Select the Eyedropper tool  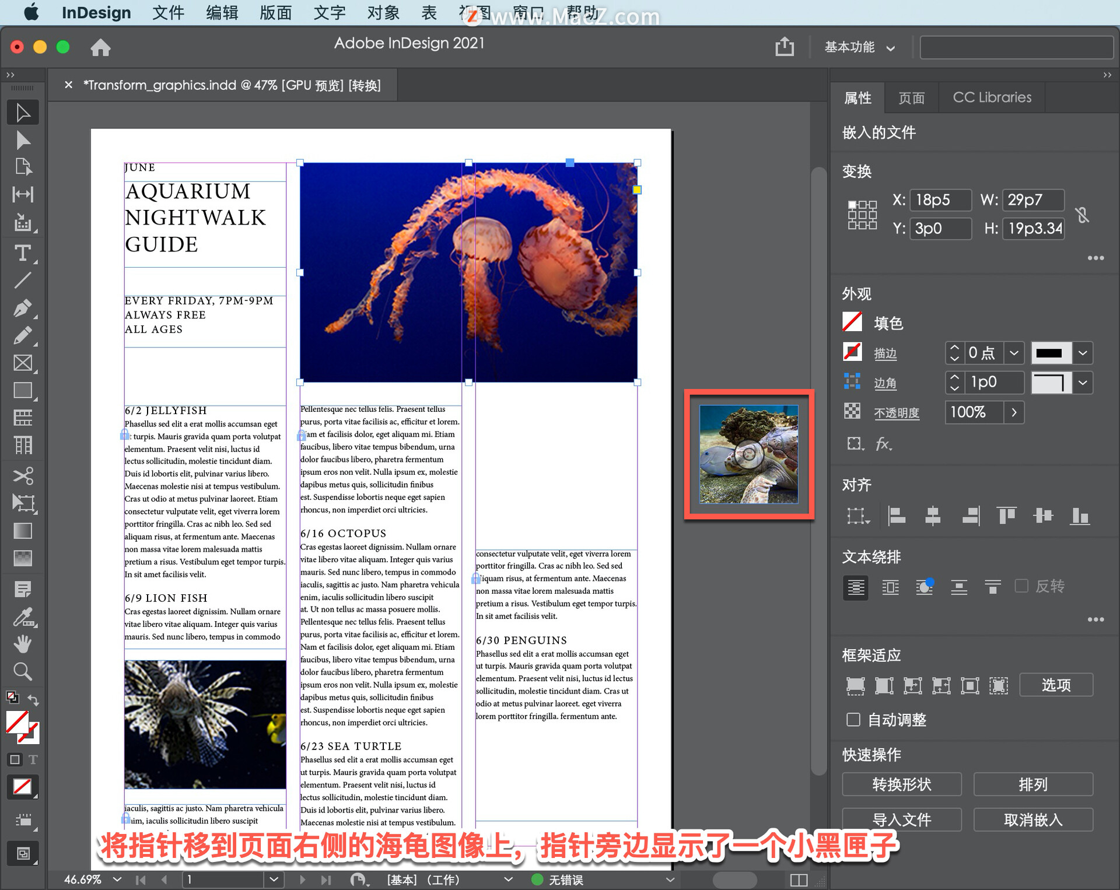23,616
